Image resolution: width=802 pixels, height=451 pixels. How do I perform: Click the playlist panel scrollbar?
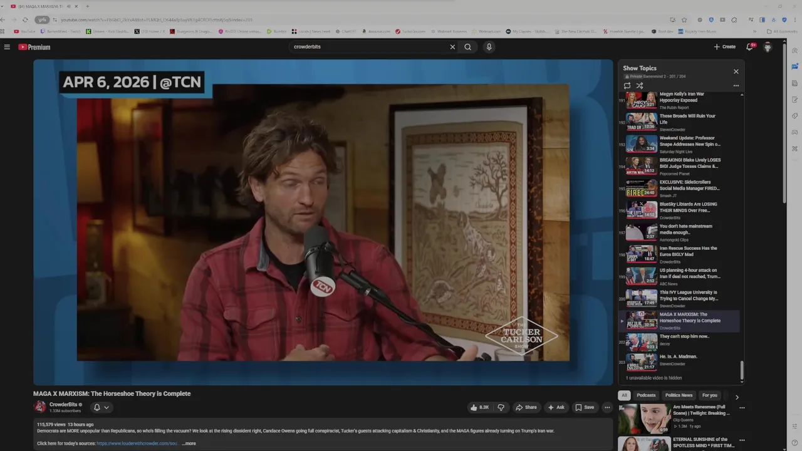tap(742, 371)
